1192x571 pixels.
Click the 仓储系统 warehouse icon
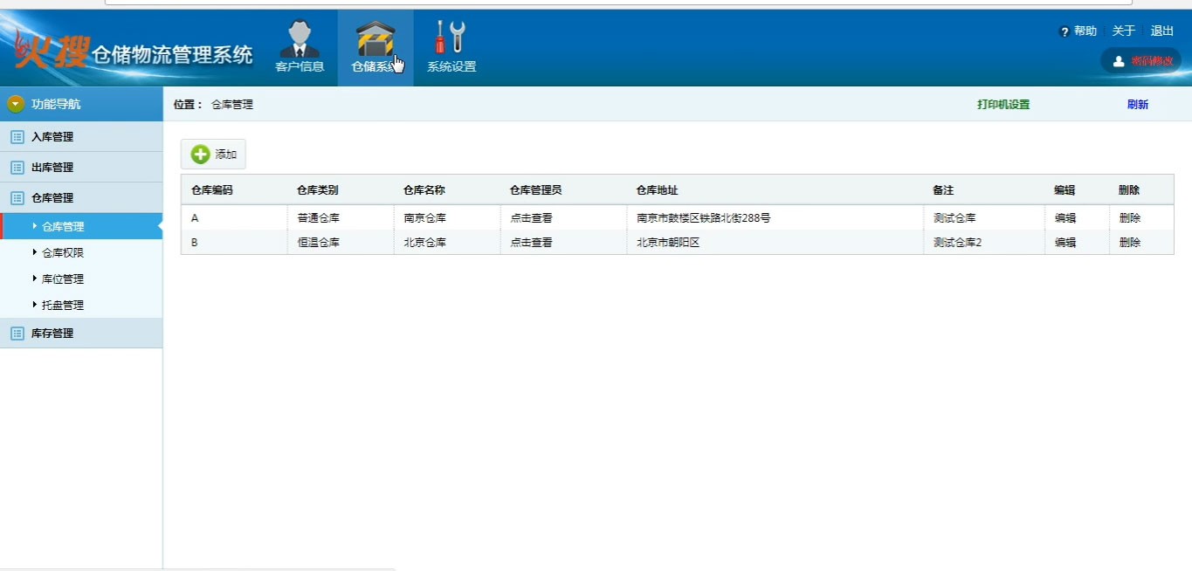tap(375, 39)
